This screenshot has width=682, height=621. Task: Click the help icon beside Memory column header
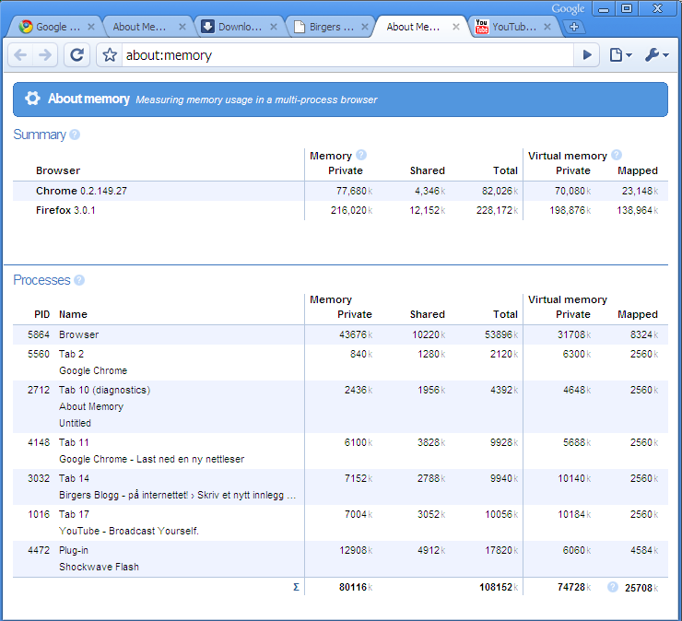(361, 156)
